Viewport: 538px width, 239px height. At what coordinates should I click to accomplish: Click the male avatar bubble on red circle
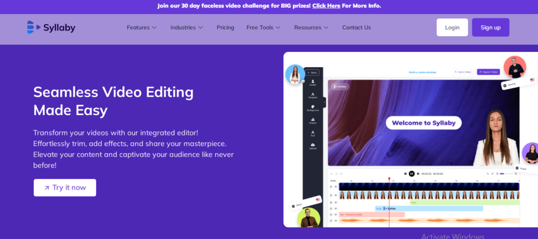coord(515,67)
